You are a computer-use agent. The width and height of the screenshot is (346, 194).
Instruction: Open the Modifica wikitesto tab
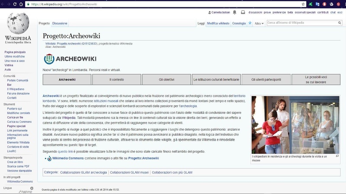[x=218, y=23]
